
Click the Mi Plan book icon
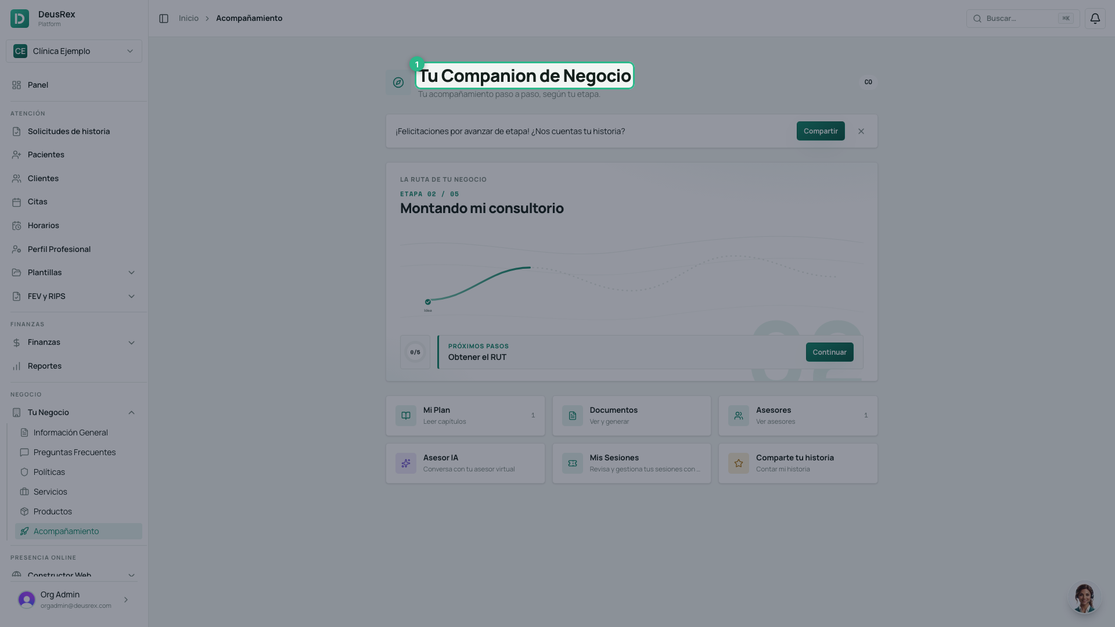(406, 416)
